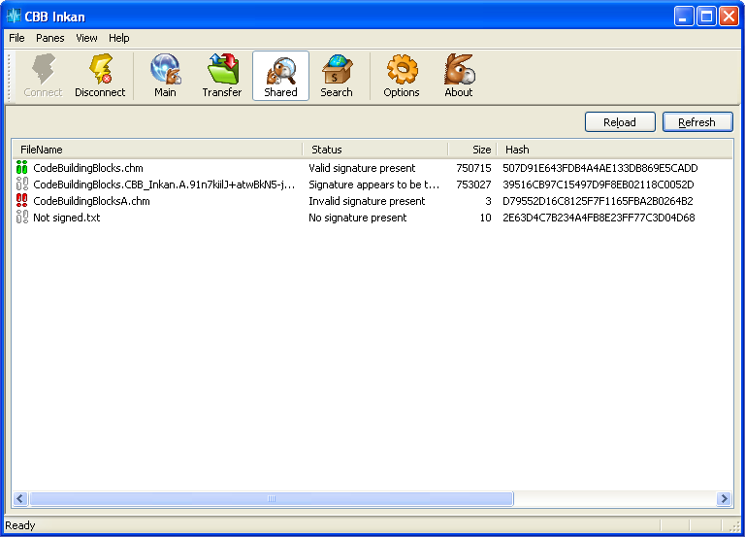This screenshot has width=745, height=537.
Task: Select the CodeBuildingBlocksA.chm file name
Action: tap(91, 201)
